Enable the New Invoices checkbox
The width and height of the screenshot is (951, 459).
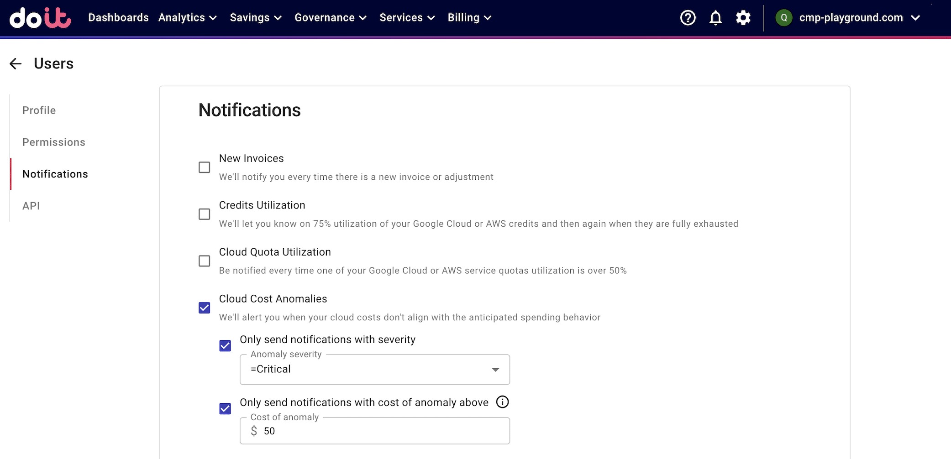click(205, 167)
